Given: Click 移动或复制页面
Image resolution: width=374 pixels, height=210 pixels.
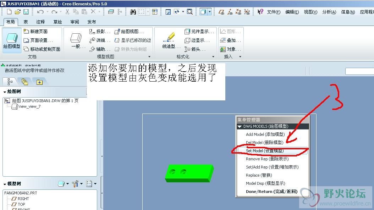Looking at the screenshot, I should coord(42,49).
